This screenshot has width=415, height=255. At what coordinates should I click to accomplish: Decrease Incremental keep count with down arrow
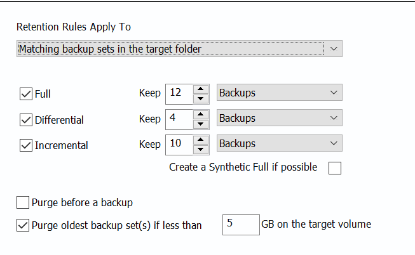[x=201, y=149]
